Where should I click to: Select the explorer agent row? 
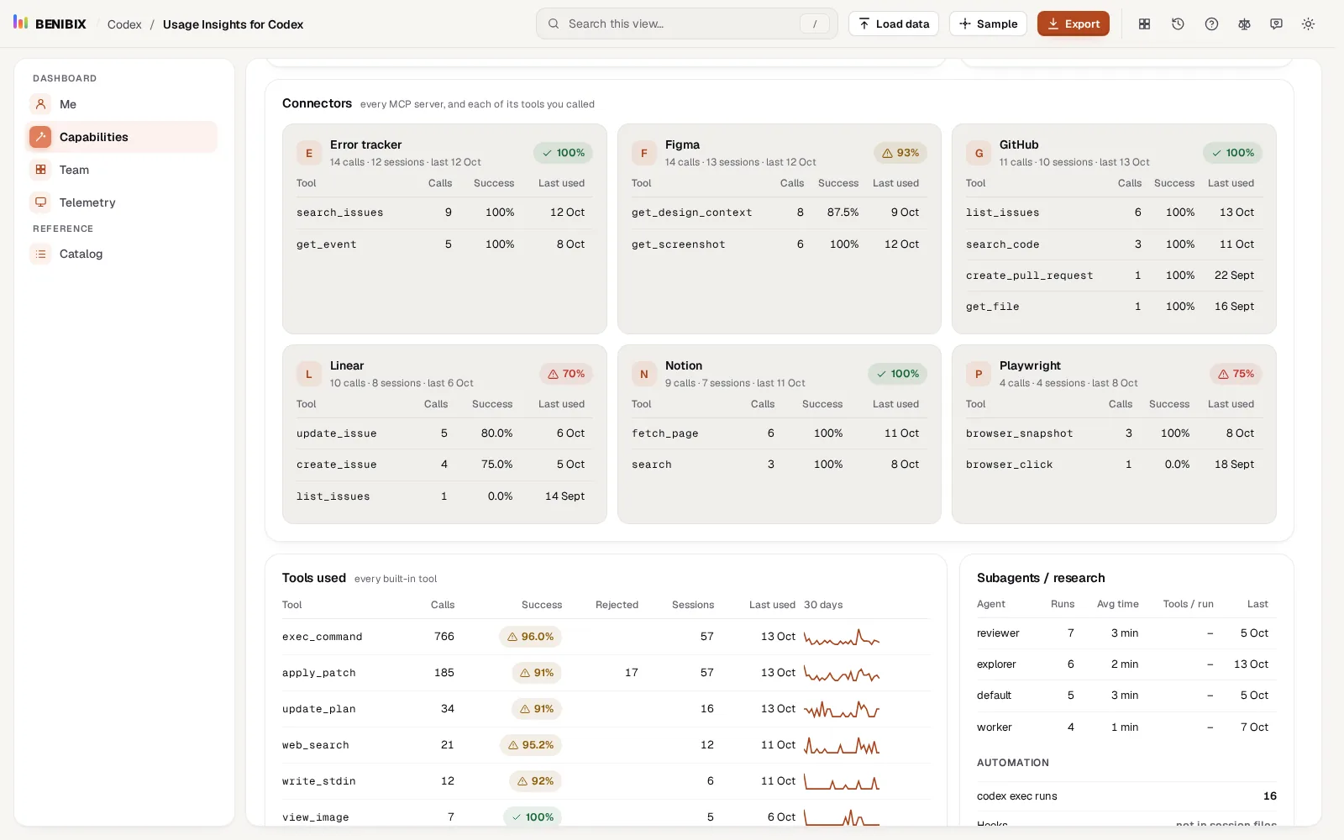(x=1126, y=664)
